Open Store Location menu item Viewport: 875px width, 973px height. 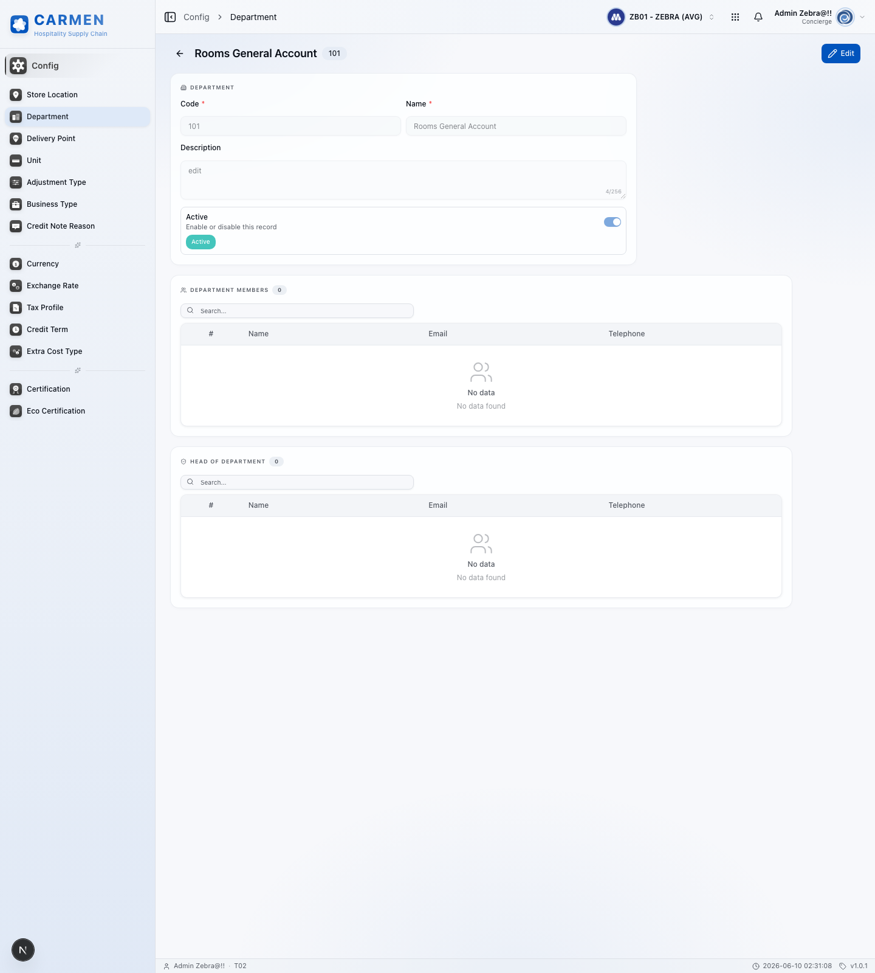click(77, 95)
